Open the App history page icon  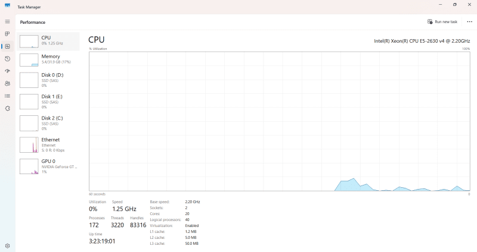7,59
